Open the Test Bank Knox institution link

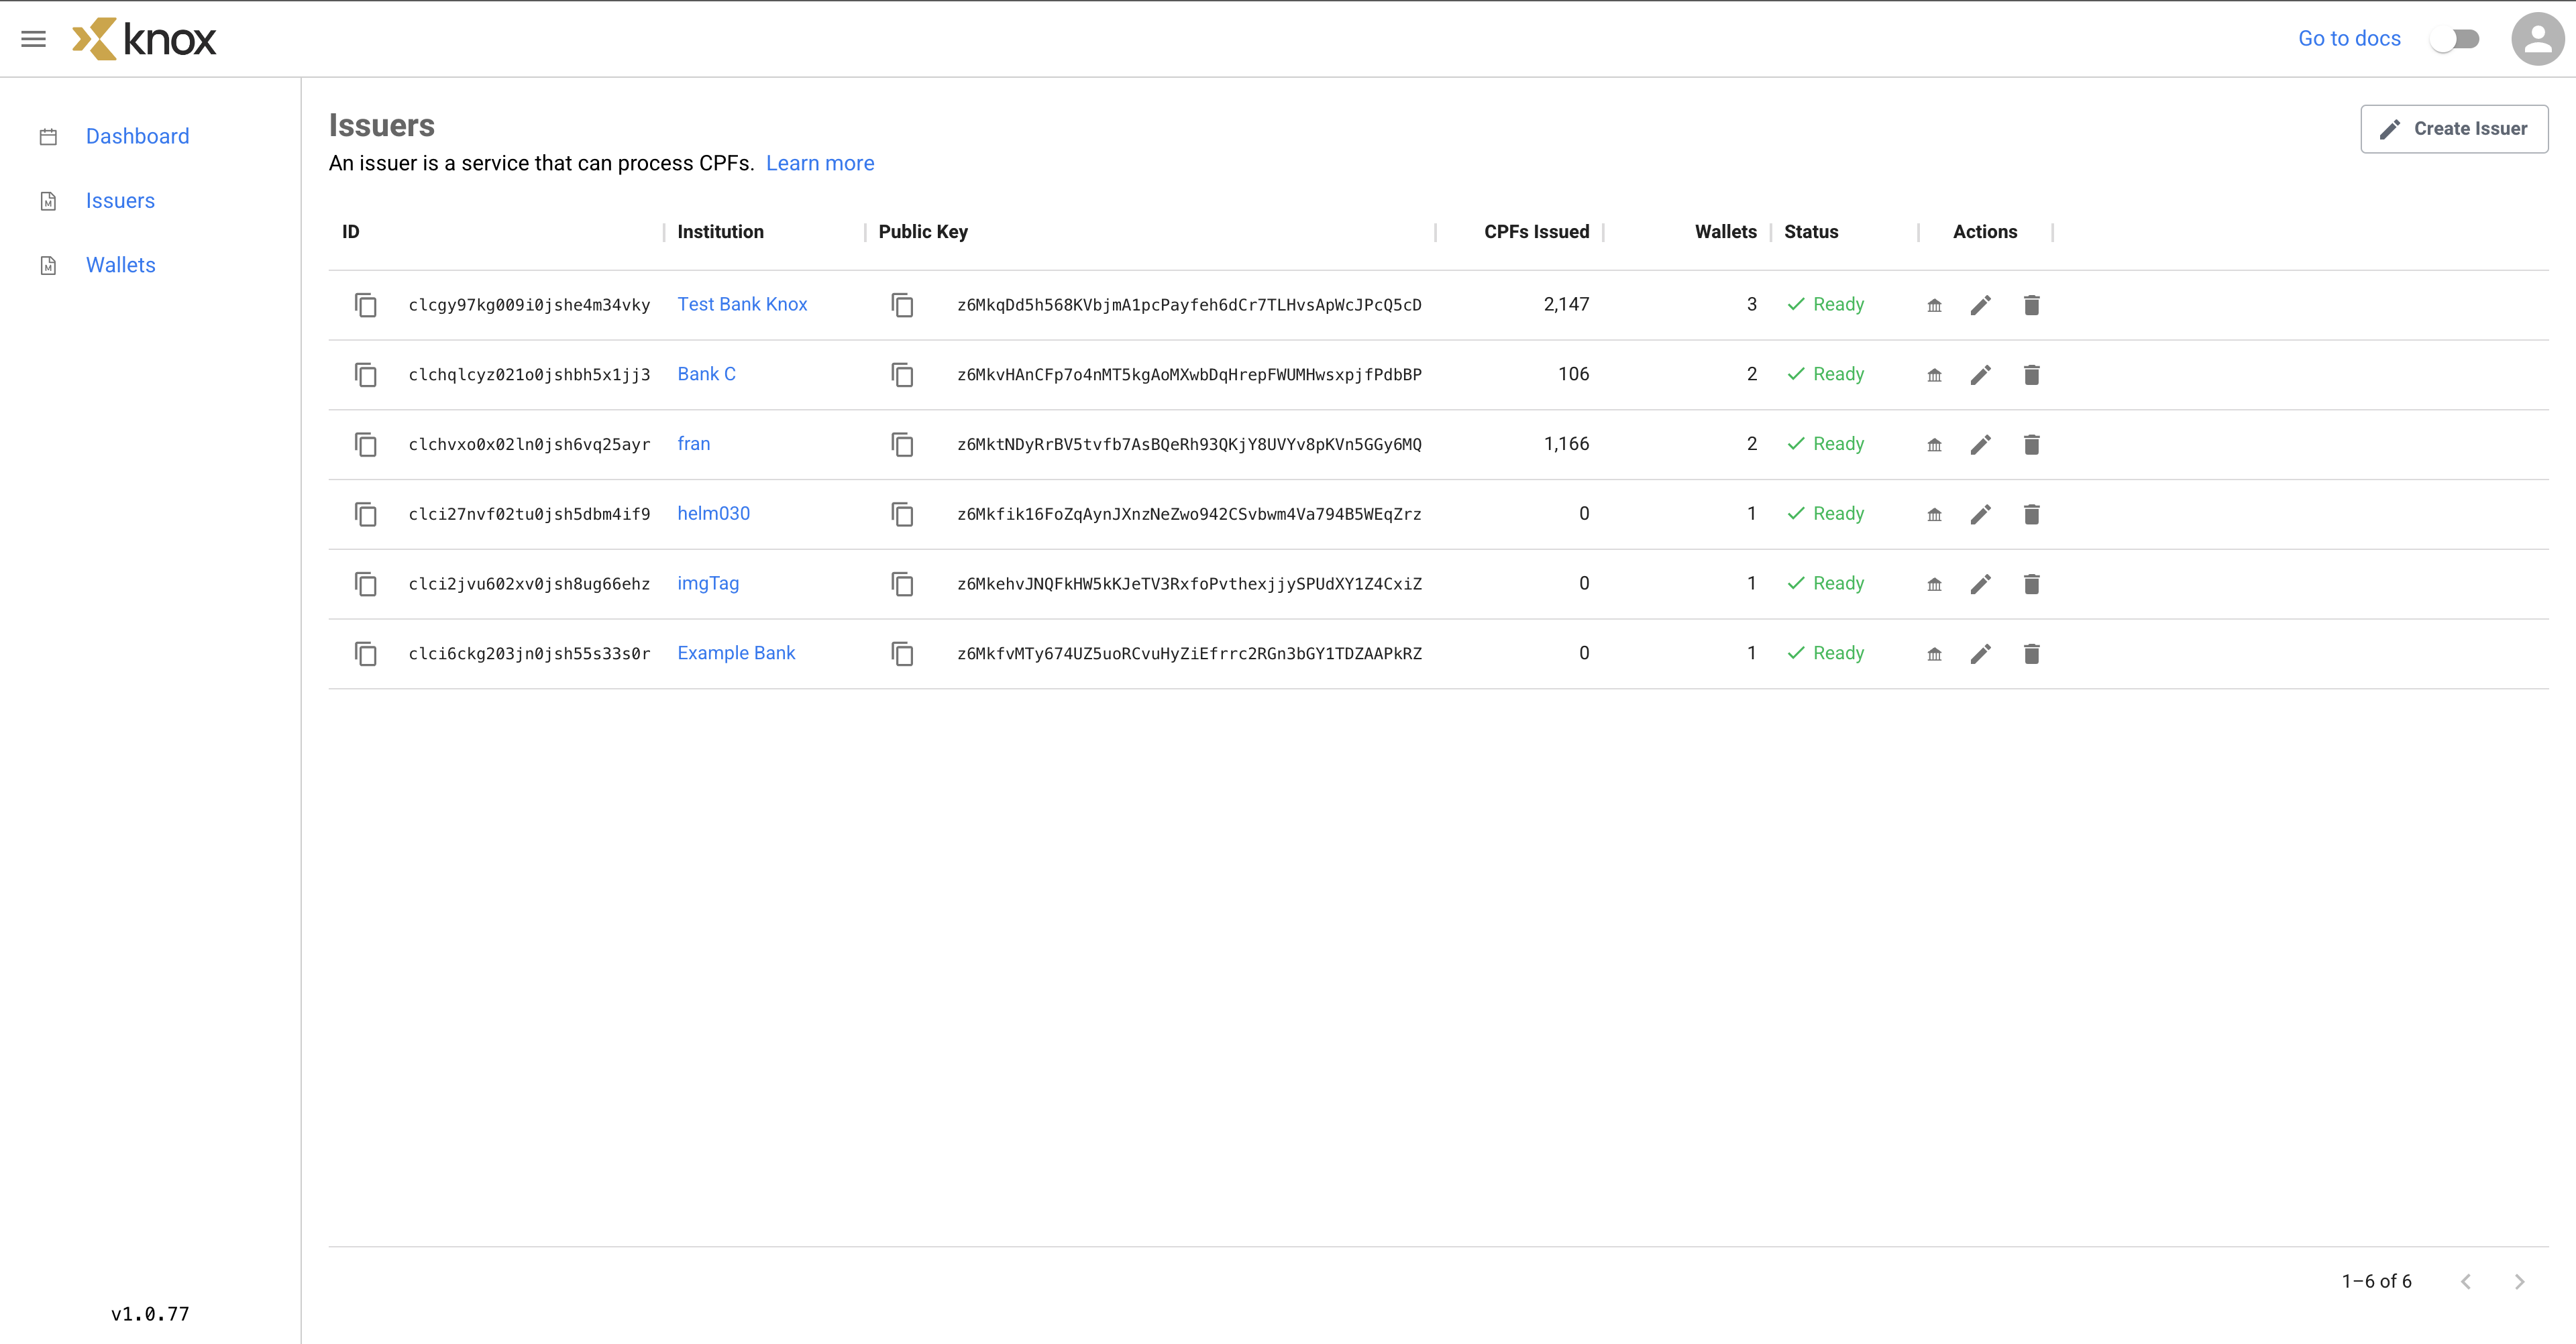click(x=742, y=304)
